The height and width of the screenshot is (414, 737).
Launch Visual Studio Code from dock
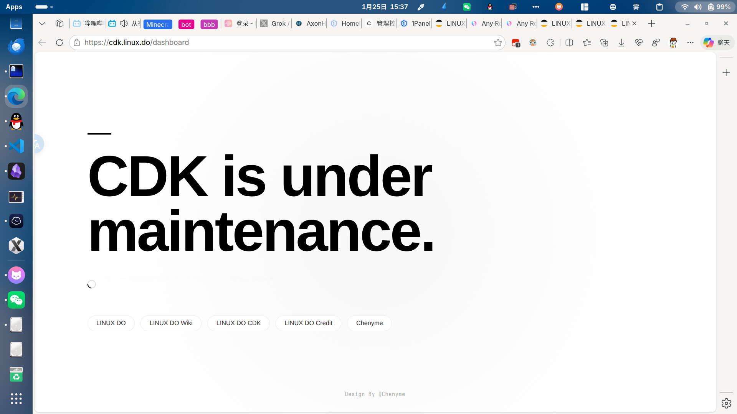[16, 146]
